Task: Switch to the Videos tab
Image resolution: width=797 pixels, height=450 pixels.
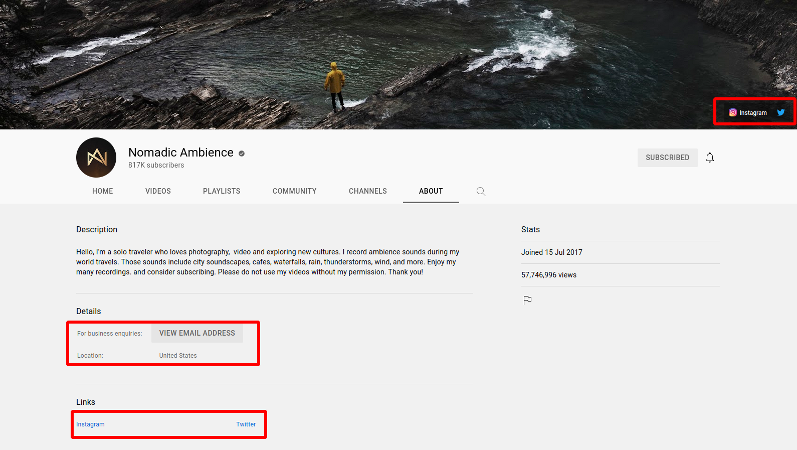Action: [x=158, y=191]
